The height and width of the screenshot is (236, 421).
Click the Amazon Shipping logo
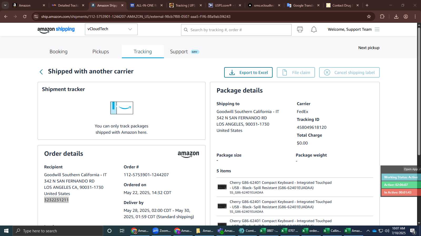tap(56, 30)
